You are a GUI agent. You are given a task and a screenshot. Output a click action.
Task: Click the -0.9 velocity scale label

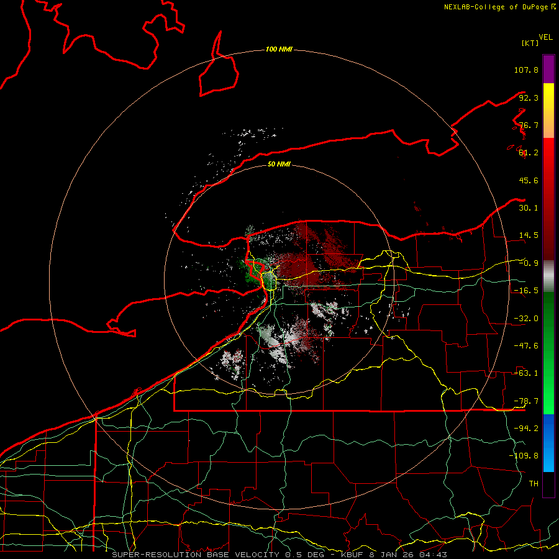tap(529, 263)
